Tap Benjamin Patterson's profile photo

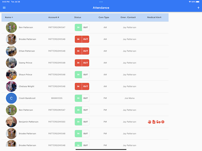(x=11, y=122)
